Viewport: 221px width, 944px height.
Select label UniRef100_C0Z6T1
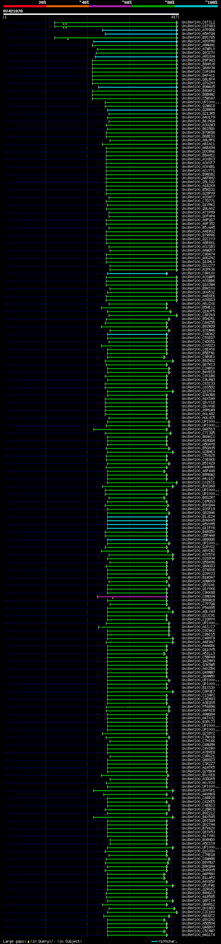coord(198,483)
